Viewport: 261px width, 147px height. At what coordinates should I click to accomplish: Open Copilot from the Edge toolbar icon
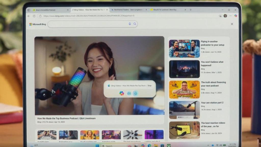coord(236,16)
